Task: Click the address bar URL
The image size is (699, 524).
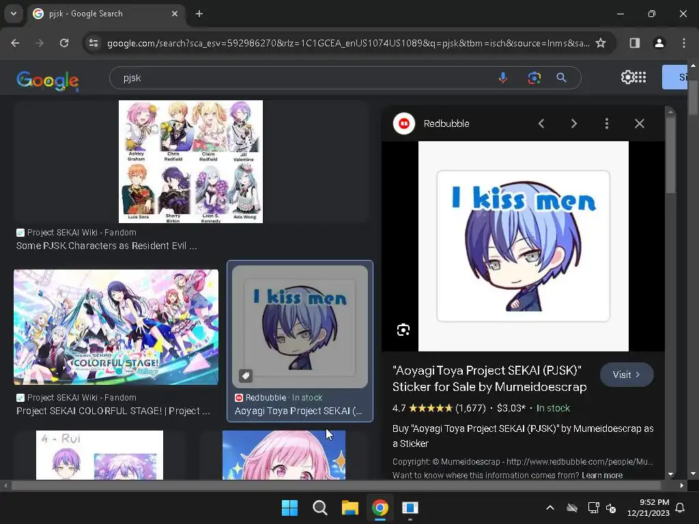Action: (x=347, y=43)
